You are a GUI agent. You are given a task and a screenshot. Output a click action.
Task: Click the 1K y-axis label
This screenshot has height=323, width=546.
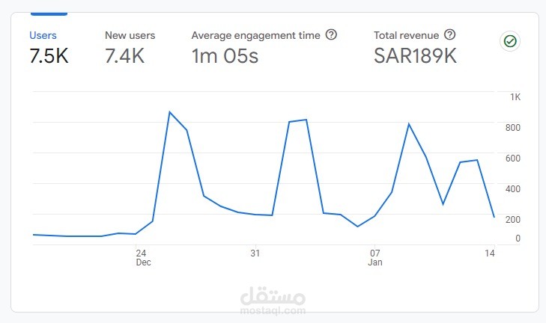[x=515, y=97]
